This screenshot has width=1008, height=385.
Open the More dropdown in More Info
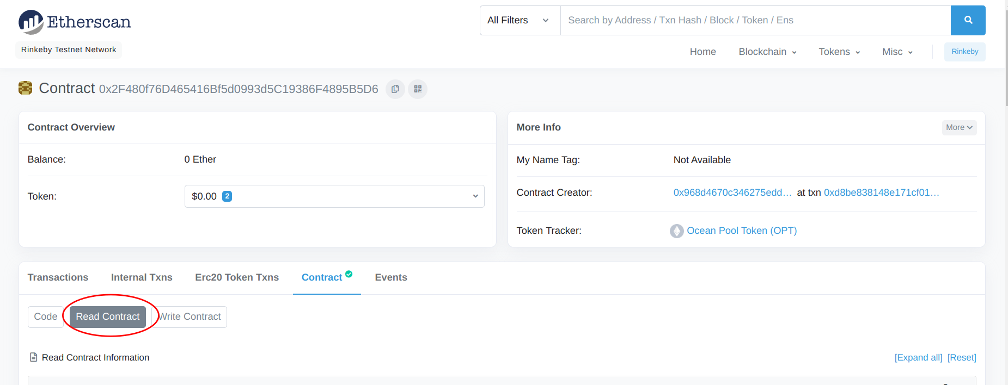pyautogui.click(x=959, y=127)
